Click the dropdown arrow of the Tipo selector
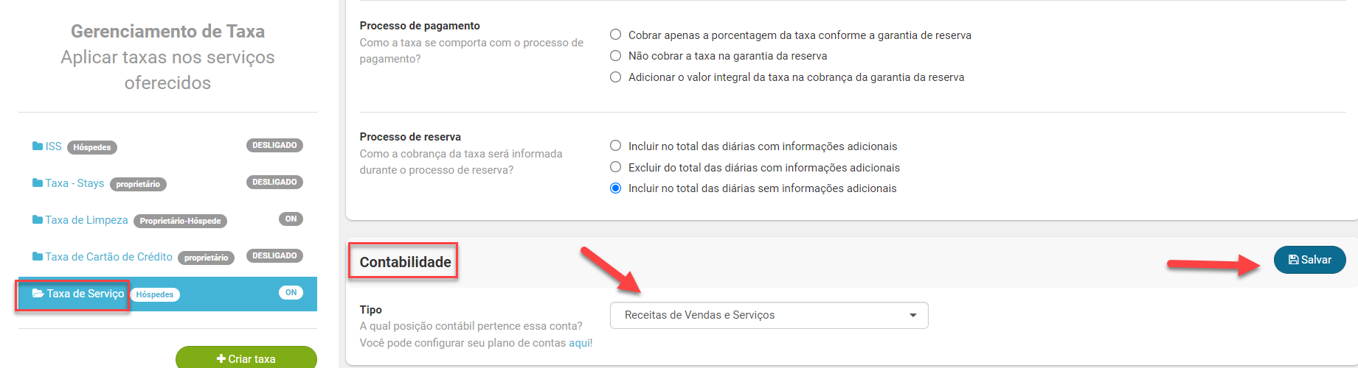The width and height of the screenshot is (1358, 368). point(913,316)
